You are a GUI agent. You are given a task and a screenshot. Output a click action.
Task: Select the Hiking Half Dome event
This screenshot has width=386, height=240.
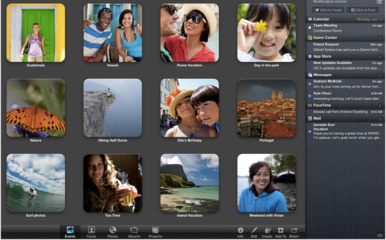click(112, 108)
